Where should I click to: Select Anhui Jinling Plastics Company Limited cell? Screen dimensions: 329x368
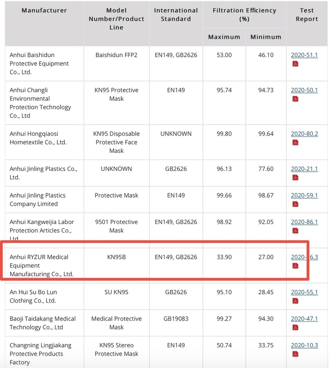(44, 200)
